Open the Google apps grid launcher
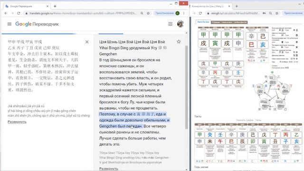Viewport: 304px width, 171px height. [170, 24]
